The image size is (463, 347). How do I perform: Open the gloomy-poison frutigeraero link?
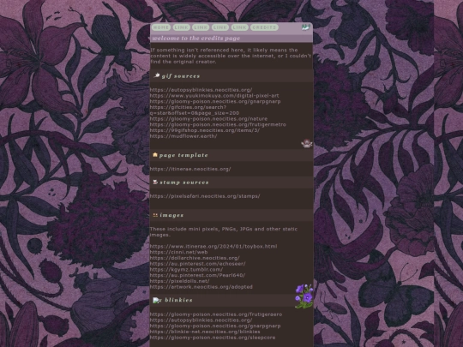[x=216, y=314]
